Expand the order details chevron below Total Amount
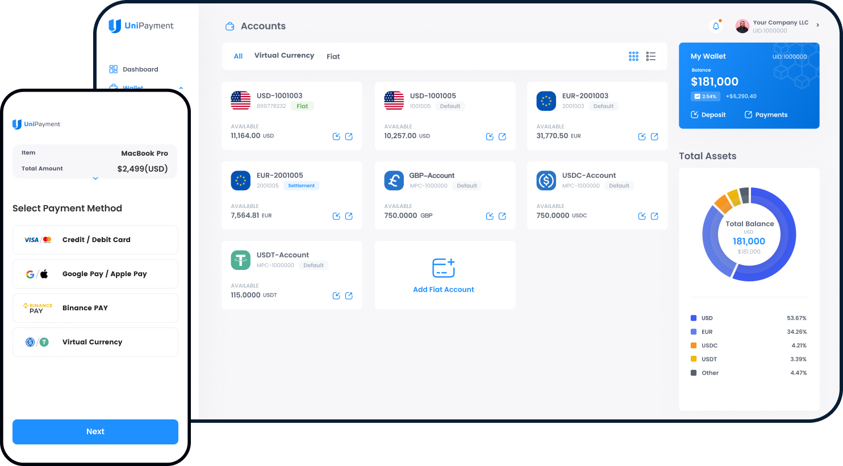This screenshot has width=843, height=466. (95, 178)
